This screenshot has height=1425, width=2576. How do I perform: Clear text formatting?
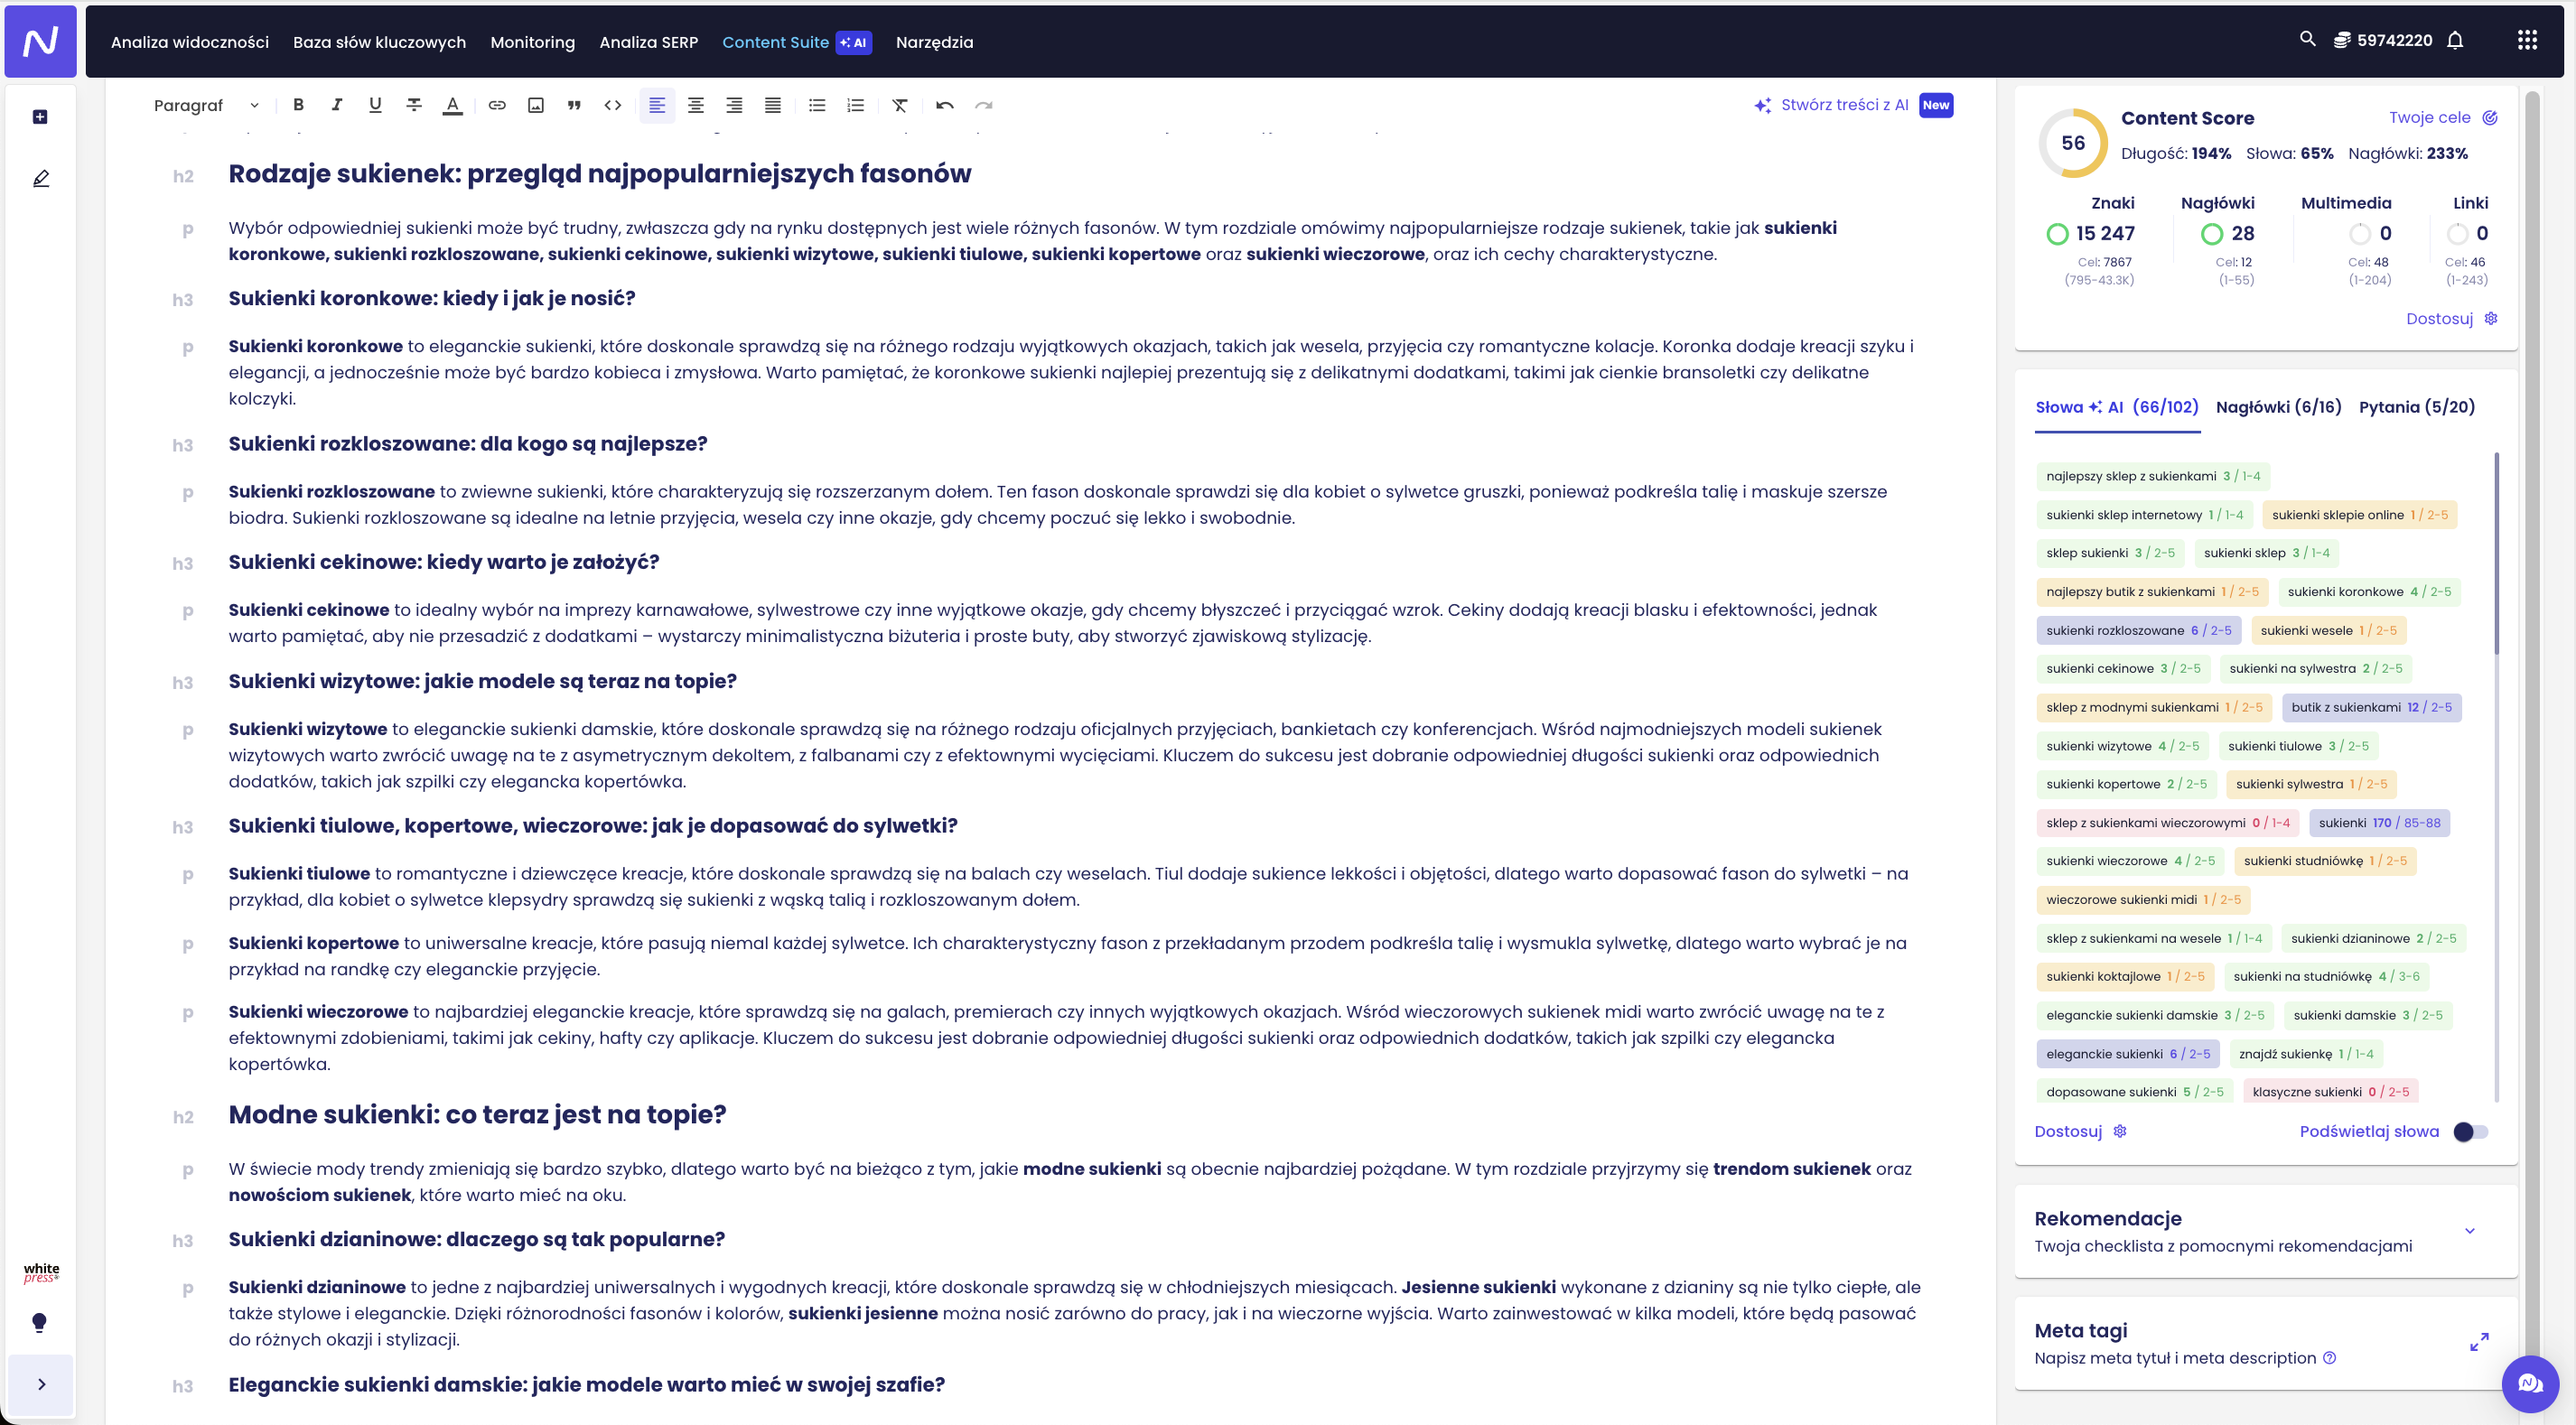[900, 105]
